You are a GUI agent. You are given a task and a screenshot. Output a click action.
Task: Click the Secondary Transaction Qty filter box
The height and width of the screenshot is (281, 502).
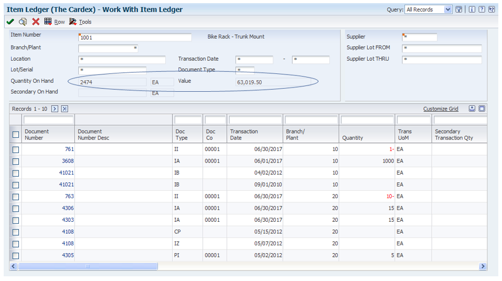coord(460,120)
